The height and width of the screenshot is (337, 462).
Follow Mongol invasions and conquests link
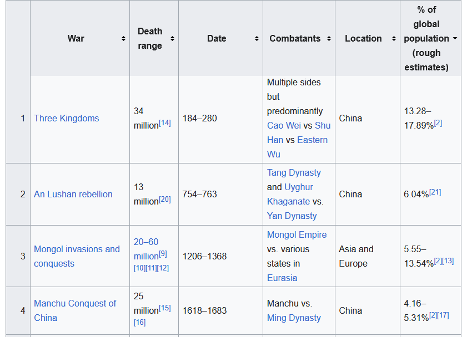coord(77,249)
